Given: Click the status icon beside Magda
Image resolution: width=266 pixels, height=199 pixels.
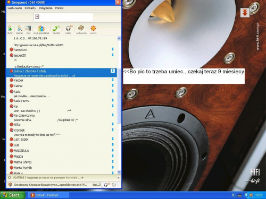Looking at the screenshot, I should 12,157.
